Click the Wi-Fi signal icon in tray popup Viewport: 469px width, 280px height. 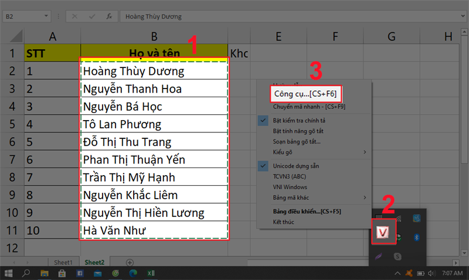(x=399, y=218)
